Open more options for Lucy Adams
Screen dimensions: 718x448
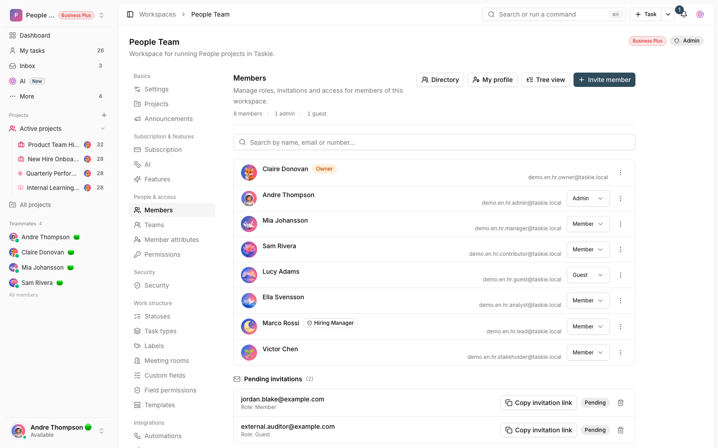[x=621, y=275]
